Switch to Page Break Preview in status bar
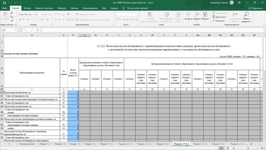Screen dimensions: 266x150 point(234,148)
